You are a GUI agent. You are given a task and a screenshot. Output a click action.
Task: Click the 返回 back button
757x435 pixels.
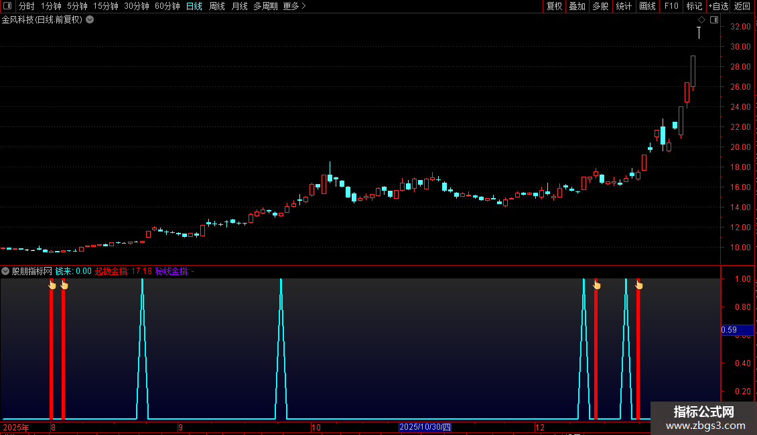tap(742, 6)
